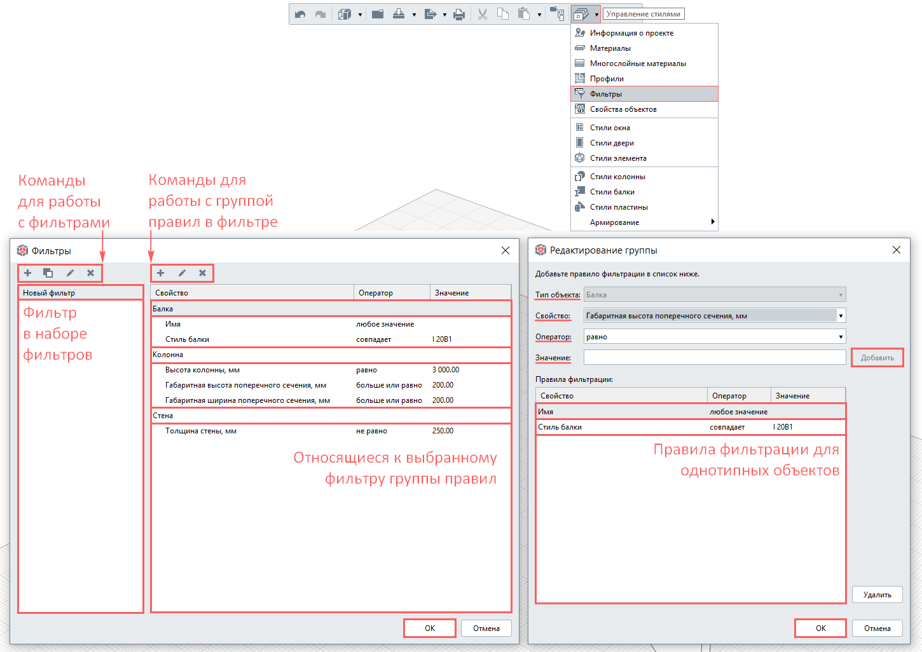The image size is (922, 652).
Task: Open the dropdown arrow beside the 3D box icon
Action: coord(360,15)
